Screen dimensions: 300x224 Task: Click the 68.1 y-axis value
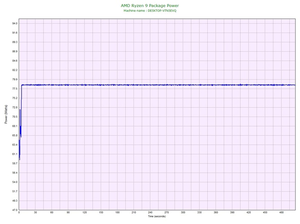click(15, 126)
